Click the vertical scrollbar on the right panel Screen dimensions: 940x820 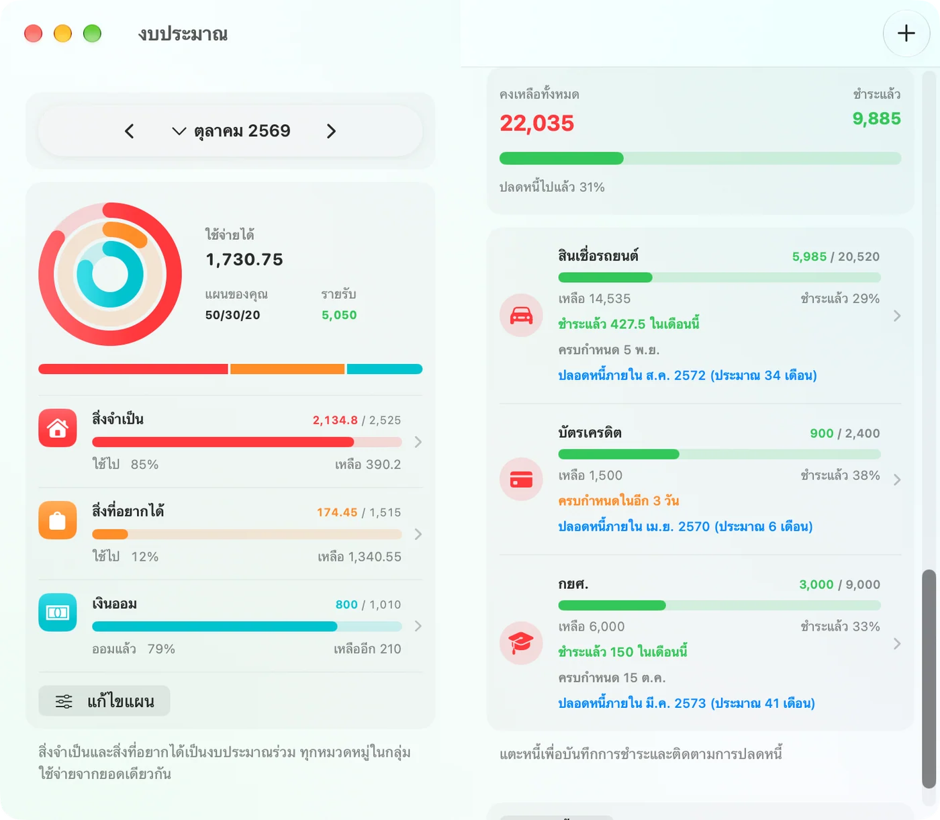[x=929, y=678]
